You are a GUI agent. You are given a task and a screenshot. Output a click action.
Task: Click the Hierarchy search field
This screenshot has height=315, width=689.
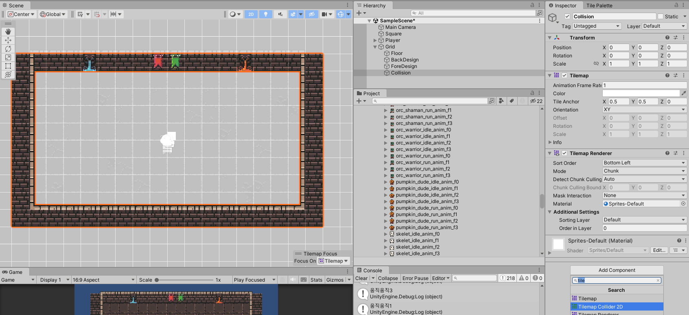click(x=473, y=13)
